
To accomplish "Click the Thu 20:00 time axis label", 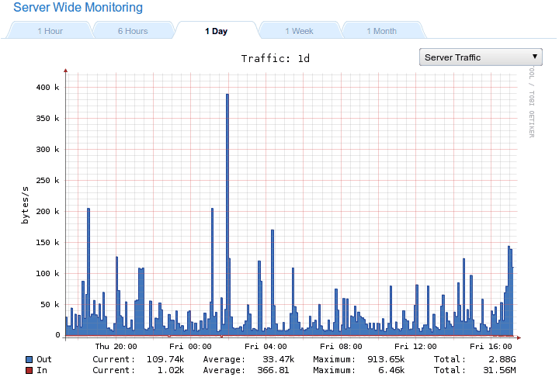I will tap(116, 347).
